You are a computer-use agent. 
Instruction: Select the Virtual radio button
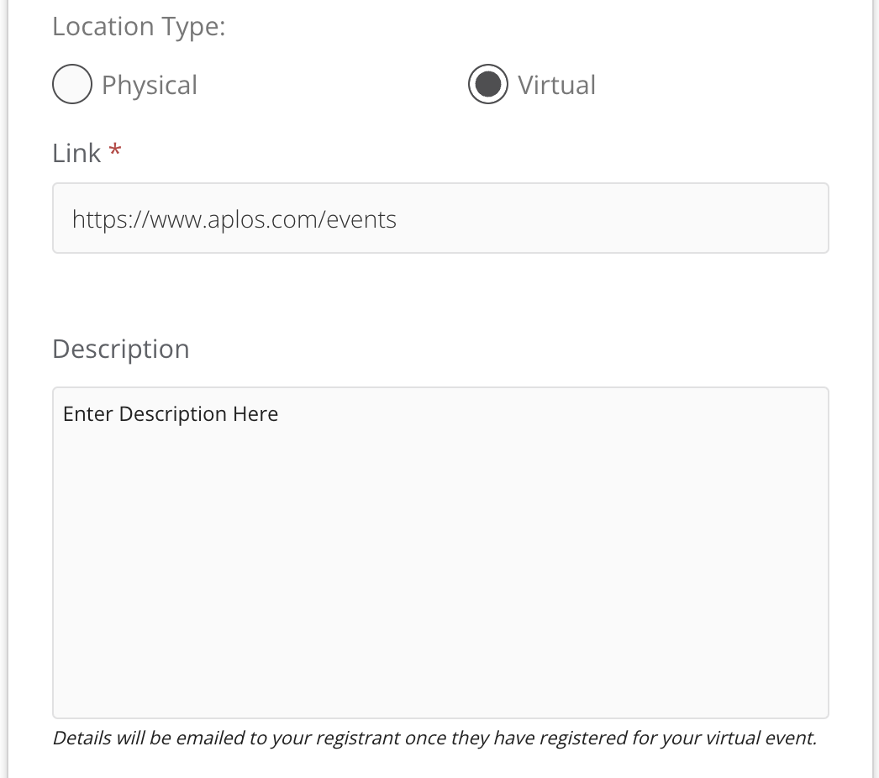488,84
